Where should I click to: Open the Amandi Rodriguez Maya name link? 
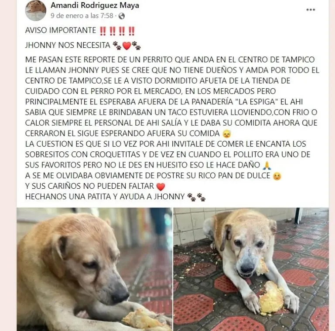pyautogui.click(x=95, y=5)
